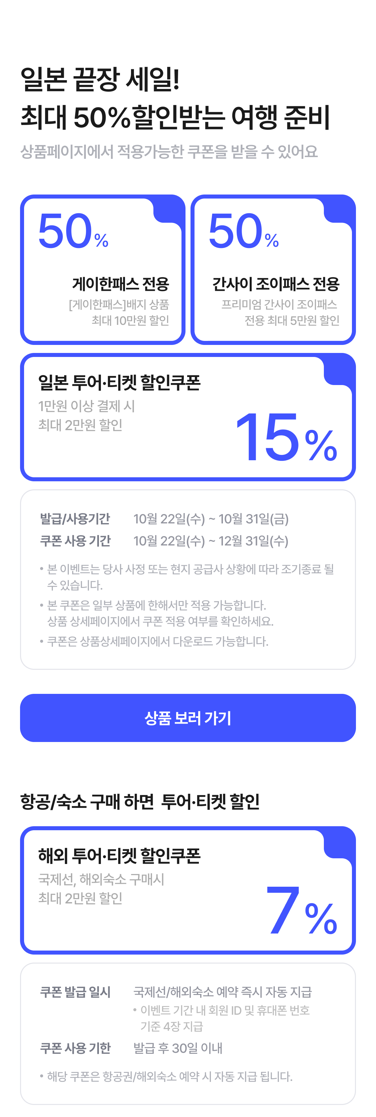376x1117 pixels.
Task: Click the 상품페이지에서 적용가능한 쿠폰 subtitle
Action: pos(169,152)
